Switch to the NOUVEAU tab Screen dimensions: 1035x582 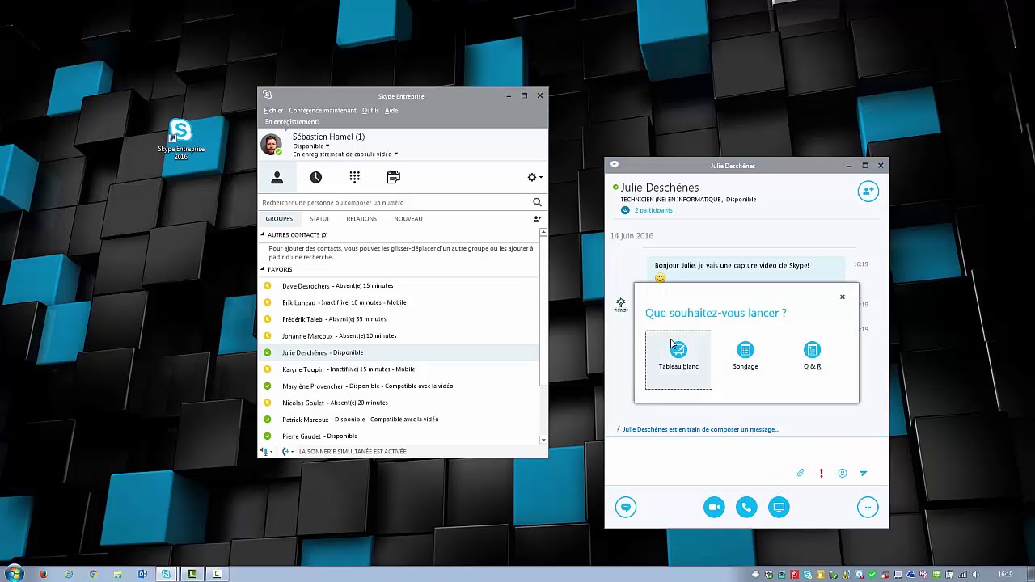click(x=408, y=218)
